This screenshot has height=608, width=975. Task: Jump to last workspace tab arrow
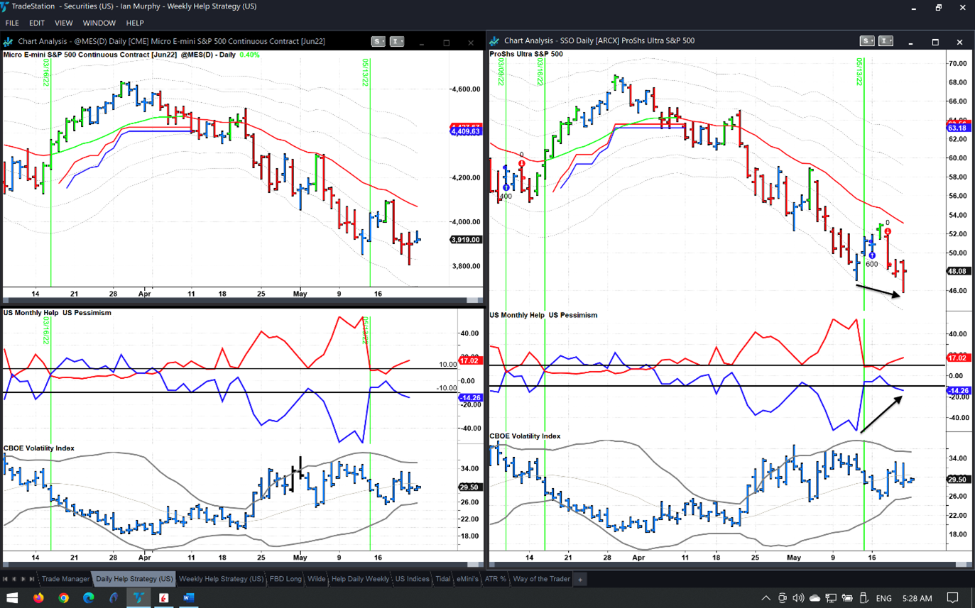coord(32,579)
